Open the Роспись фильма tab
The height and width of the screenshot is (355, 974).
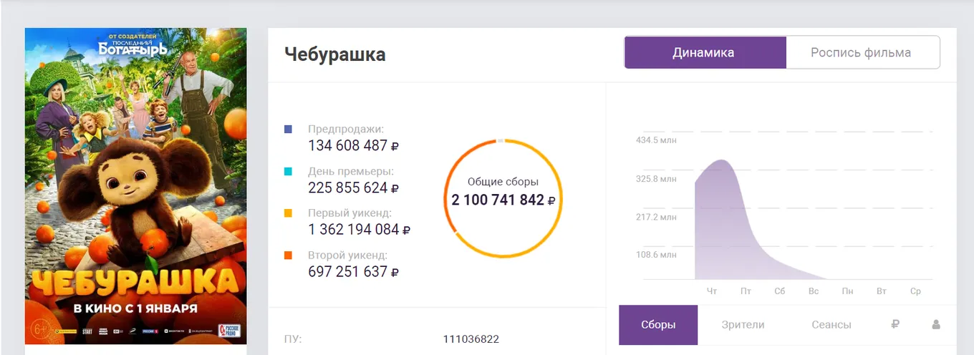862,52
